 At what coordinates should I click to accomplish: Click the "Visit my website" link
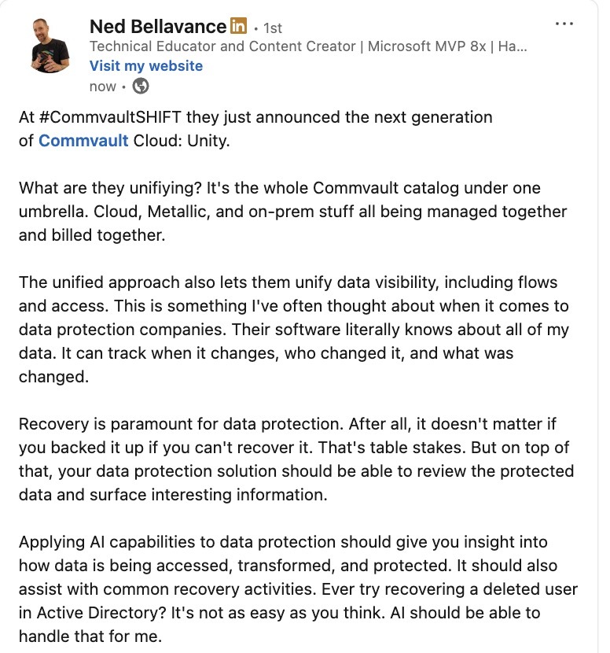pos(146,66)
